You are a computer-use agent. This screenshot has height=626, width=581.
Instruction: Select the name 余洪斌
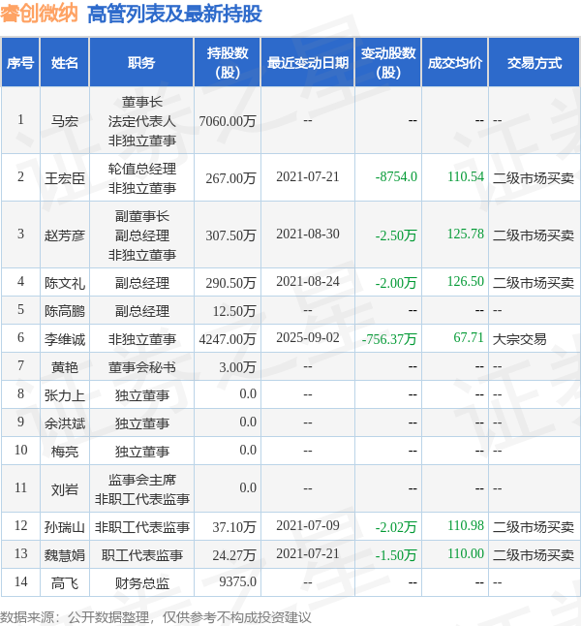coord(64,423)
